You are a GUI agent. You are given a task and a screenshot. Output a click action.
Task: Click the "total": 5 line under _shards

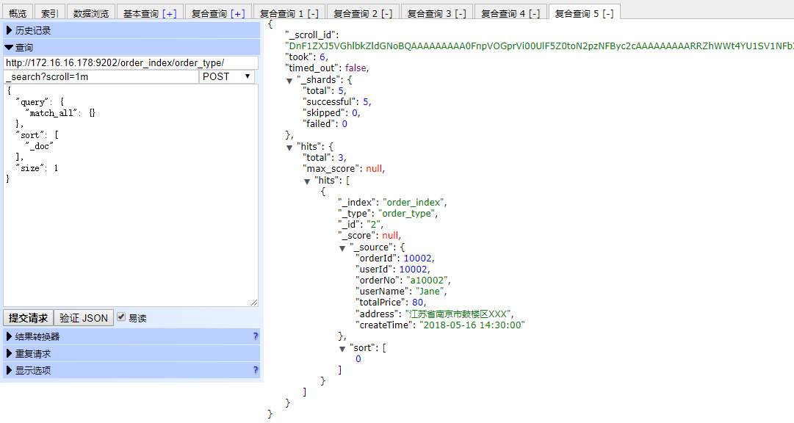tap(325, 90)
